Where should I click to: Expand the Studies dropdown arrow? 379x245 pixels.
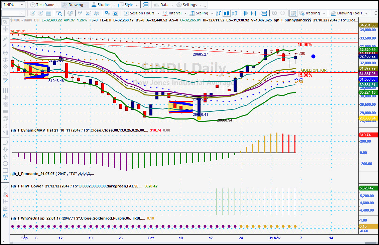[x=114, y=5]
